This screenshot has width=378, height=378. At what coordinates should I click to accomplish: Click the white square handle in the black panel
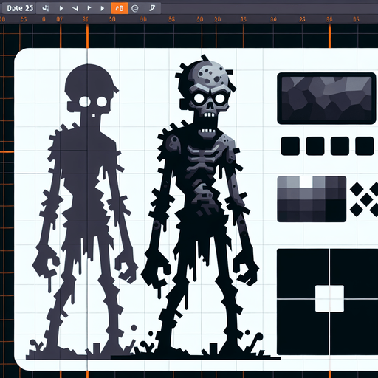[329, 298]
